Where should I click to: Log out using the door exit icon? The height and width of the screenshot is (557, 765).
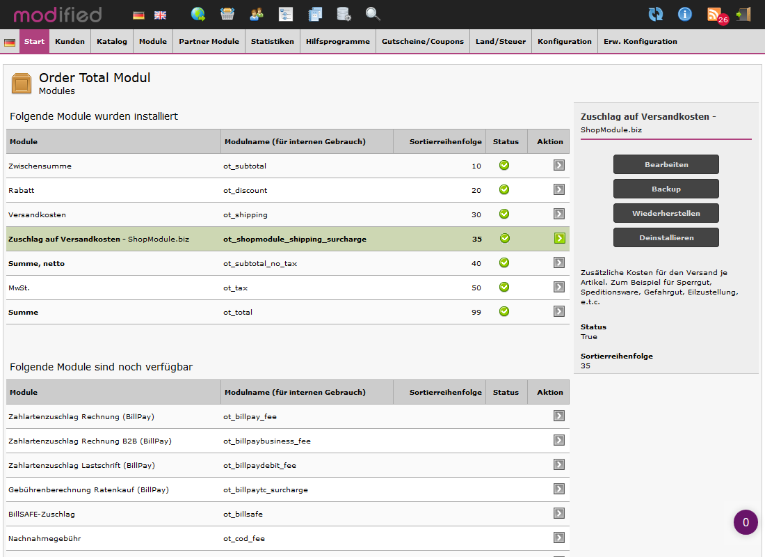tap(743, 14)
